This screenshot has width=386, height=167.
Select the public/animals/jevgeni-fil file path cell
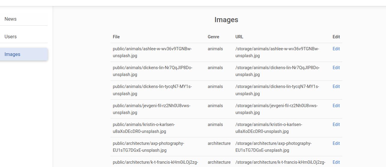click(x=152, y=109)
